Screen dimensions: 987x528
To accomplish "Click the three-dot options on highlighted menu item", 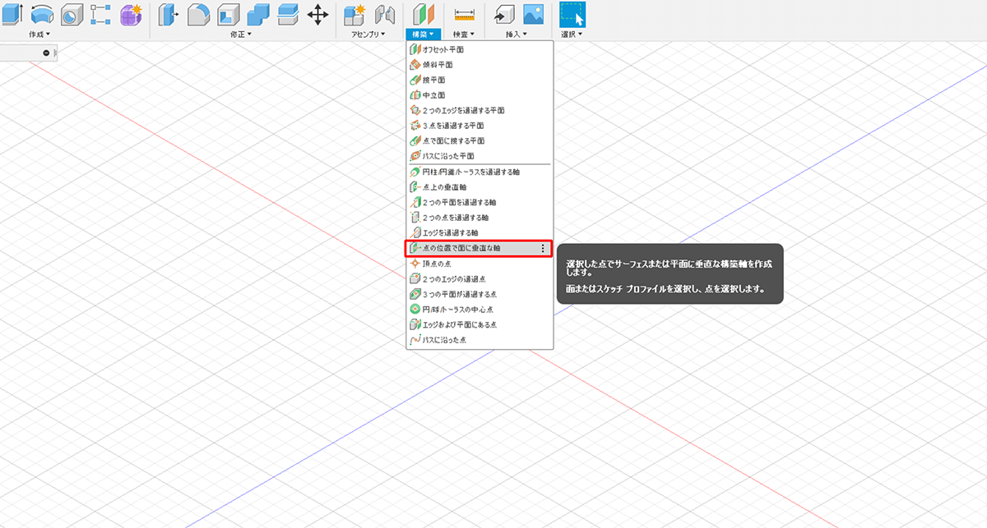I will pyautogui.click(x=542, y=248).
